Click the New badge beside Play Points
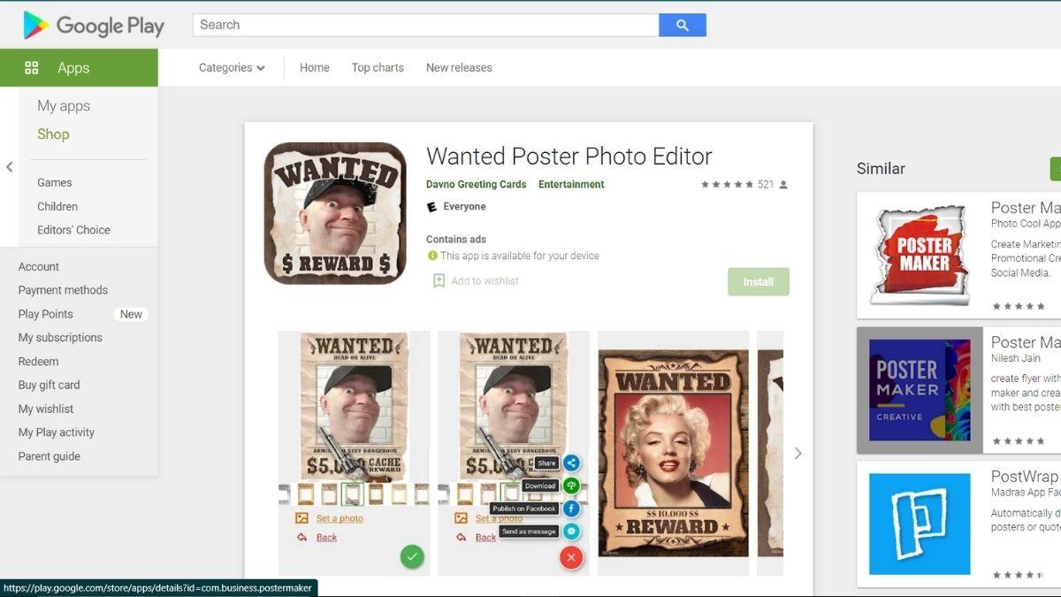Screen dimensions: 1061x597 pos(131,314)
